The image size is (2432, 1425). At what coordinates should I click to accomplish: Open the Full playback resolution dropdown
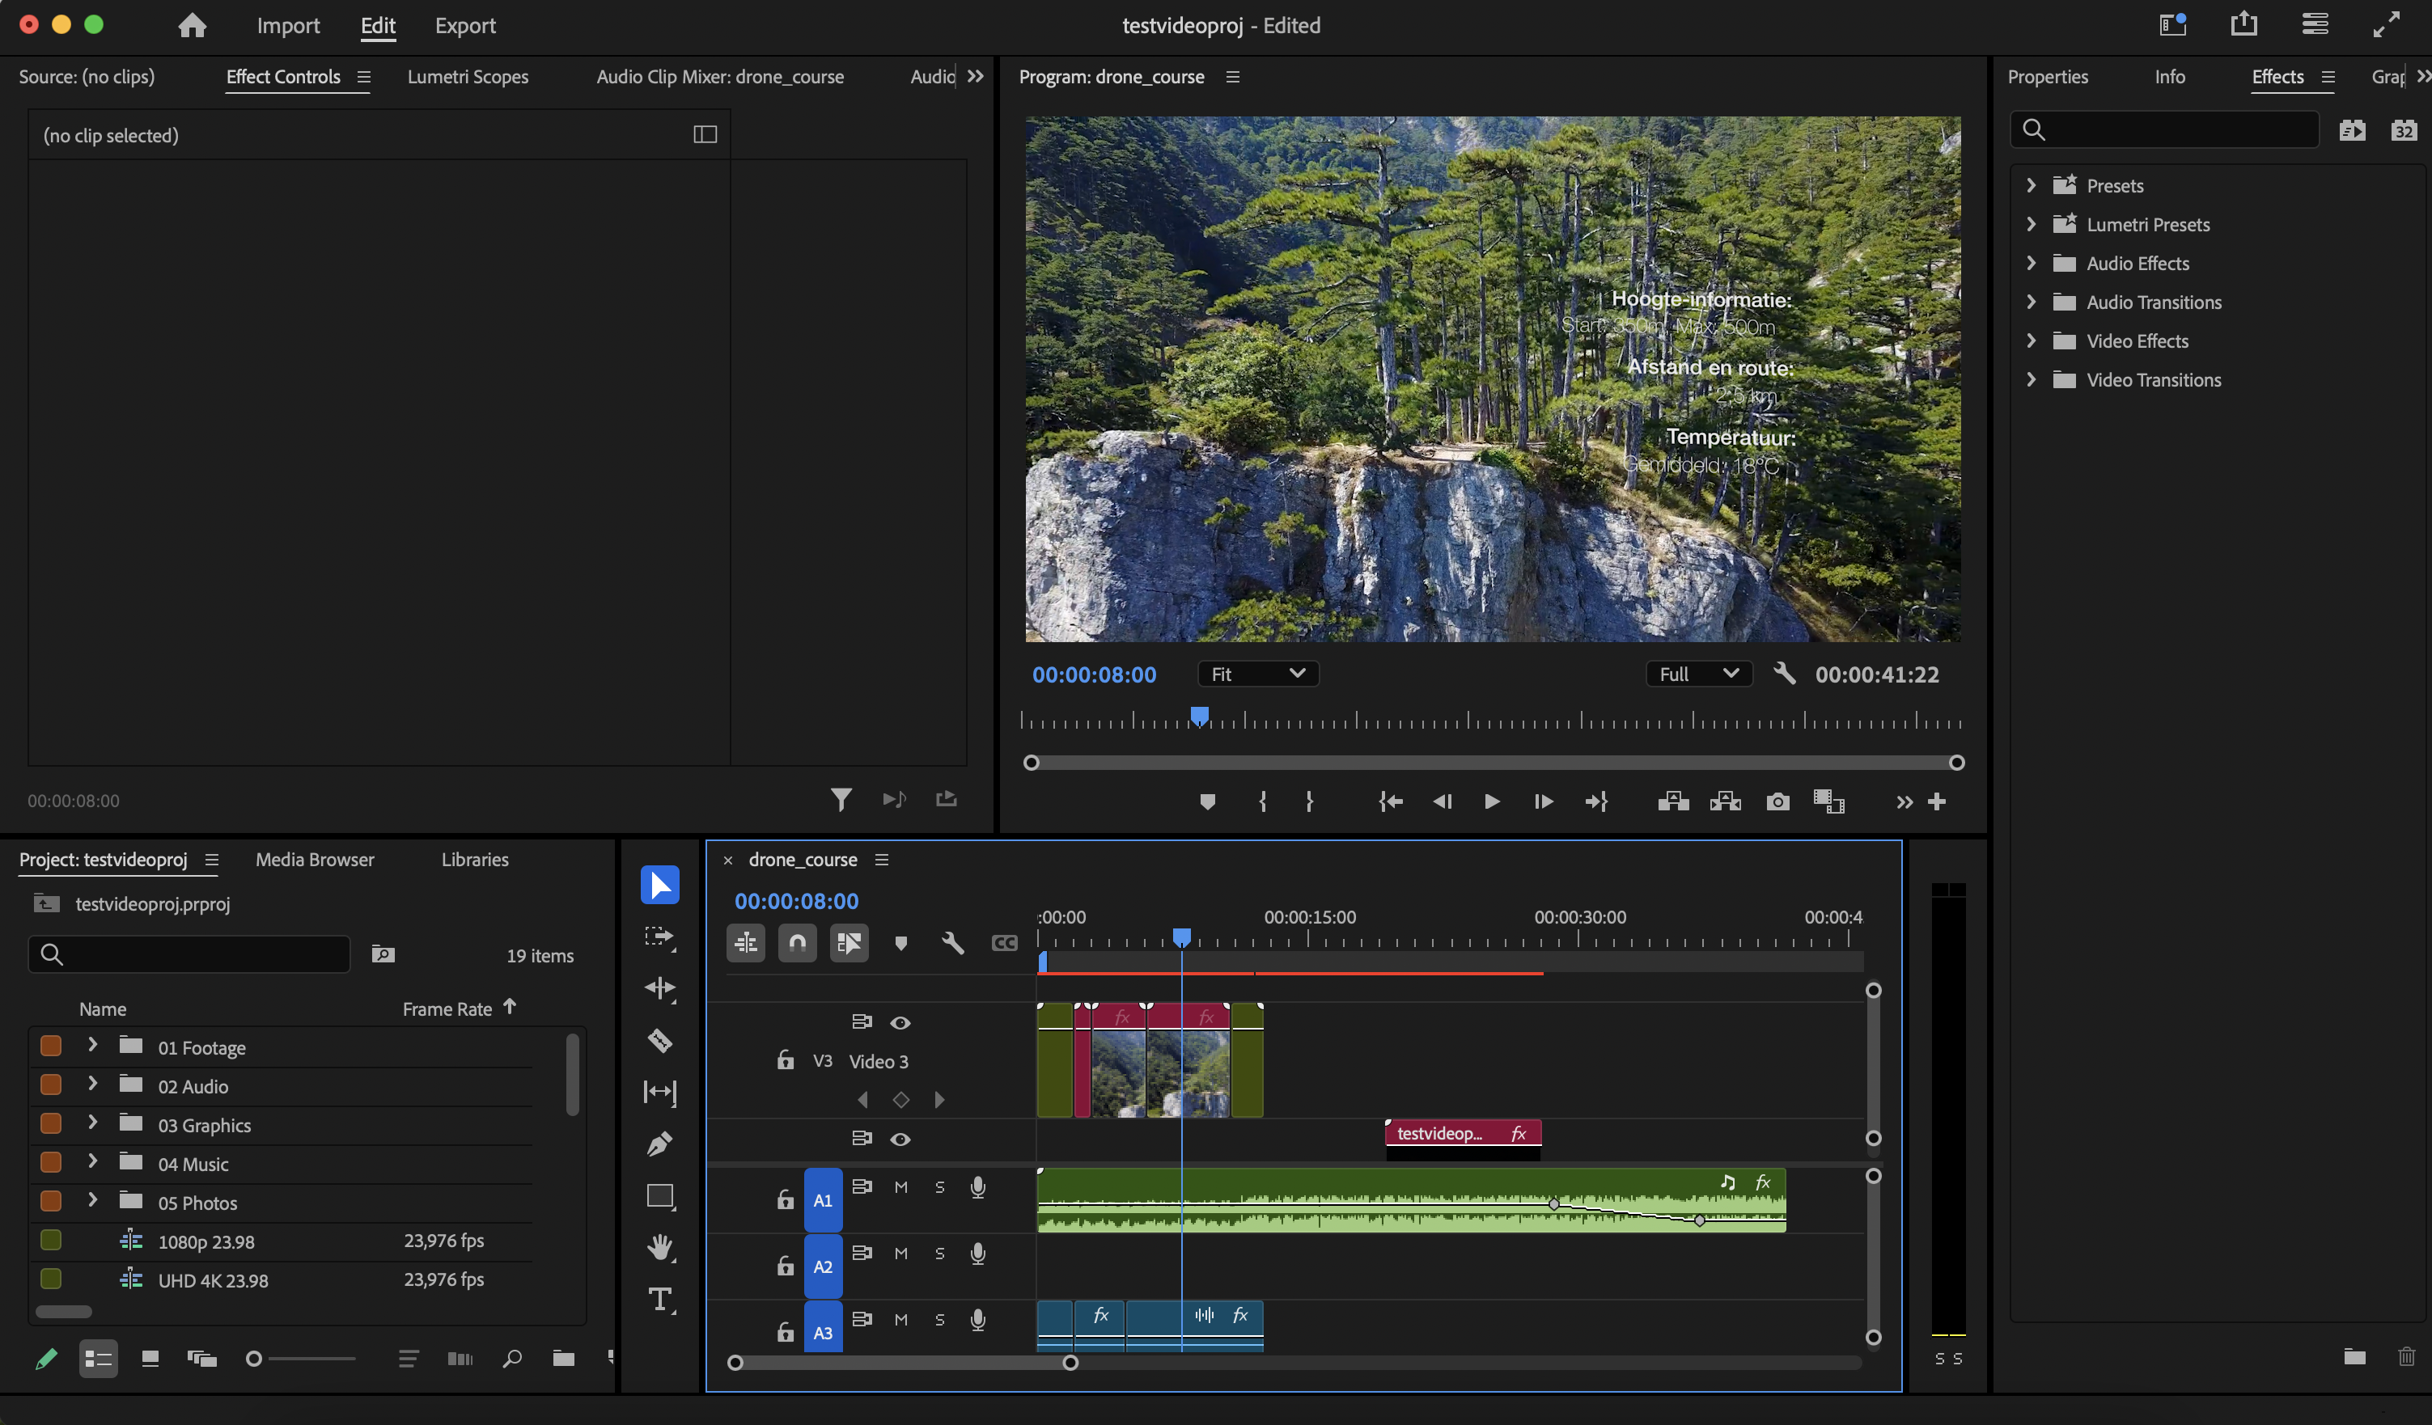[x=1698, y=674]
